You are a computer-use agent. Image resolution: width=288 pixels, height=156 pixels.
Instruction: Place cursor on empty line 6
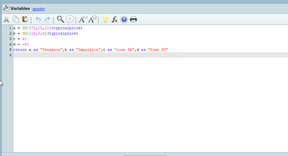point(150,55)
